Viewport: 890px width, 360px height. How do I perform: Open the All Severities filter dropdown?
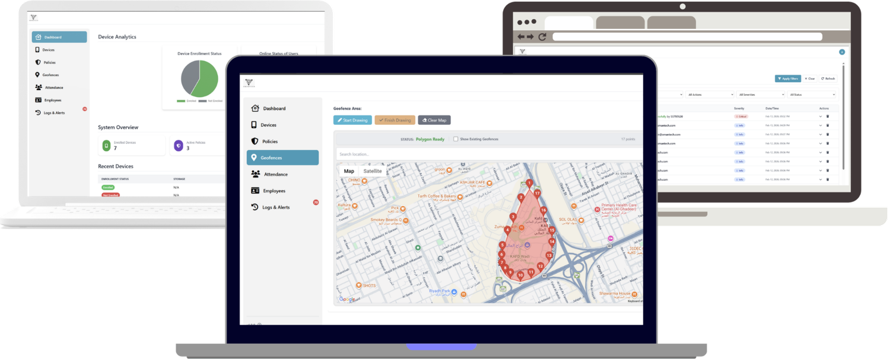pyautogui.click(x=761, y=95)
